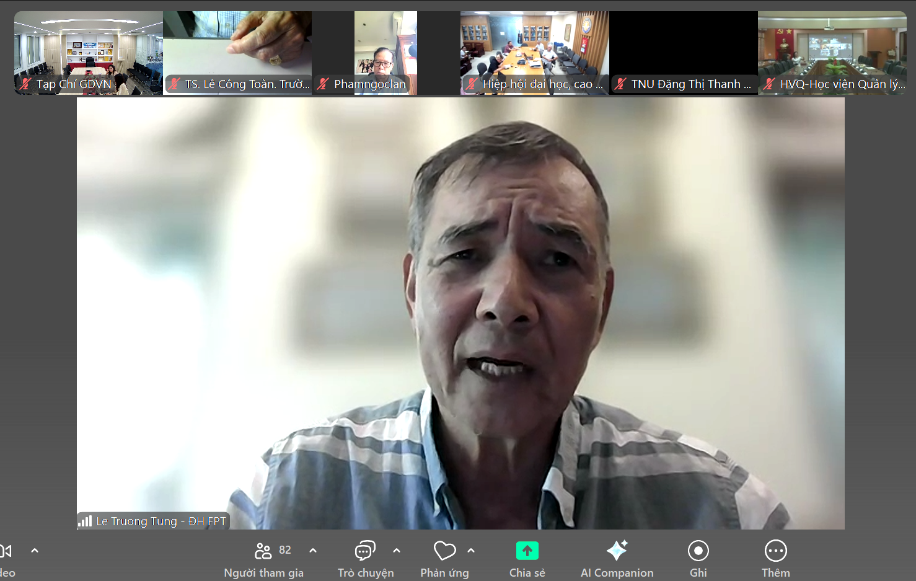Launch AI Companion sparkle icon
The width and height of the screenshot is (916, 581).
tap(617, 550)
